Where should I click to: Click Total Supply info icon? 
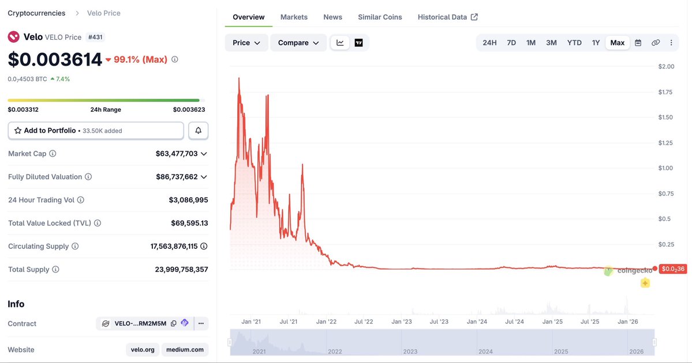pyautogui.click(x=55, y=269)
